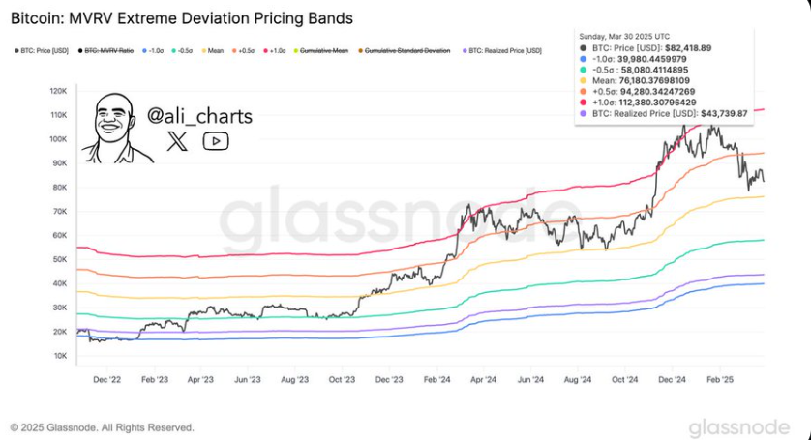Click the X (Twitter) logo icon
Image resolution: width=811 pixels, height=440 pixels.
(177, 141)
